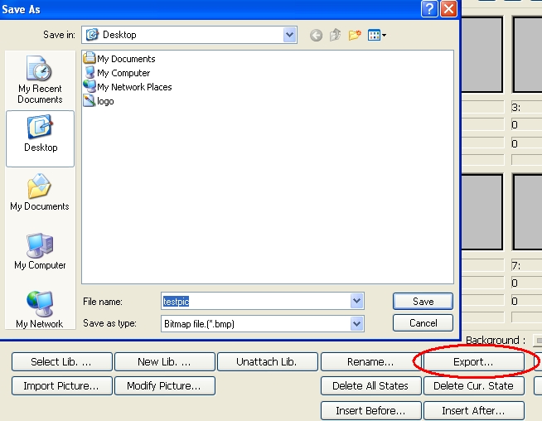This screenshot has width=542, height=421.
Task: Go up one folder level icon
Action: 335,35
